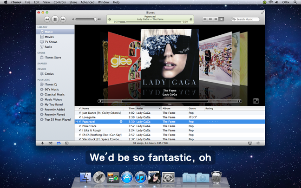The image size is (301, 188).
Task: Pause playback with the pause button
Action: [55, 19]
